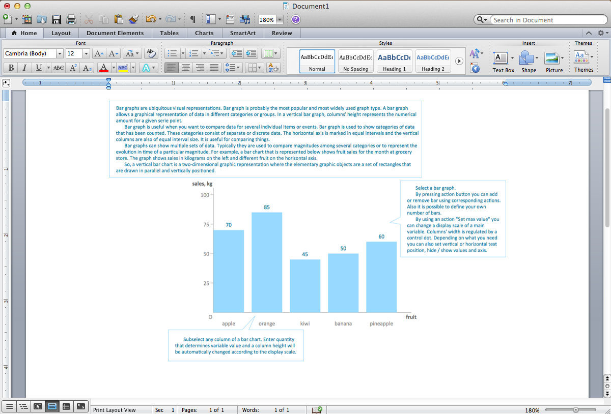The image size is (611, 414).
Task: Click the Print icon in the toolbar
Action: point(72,19)
